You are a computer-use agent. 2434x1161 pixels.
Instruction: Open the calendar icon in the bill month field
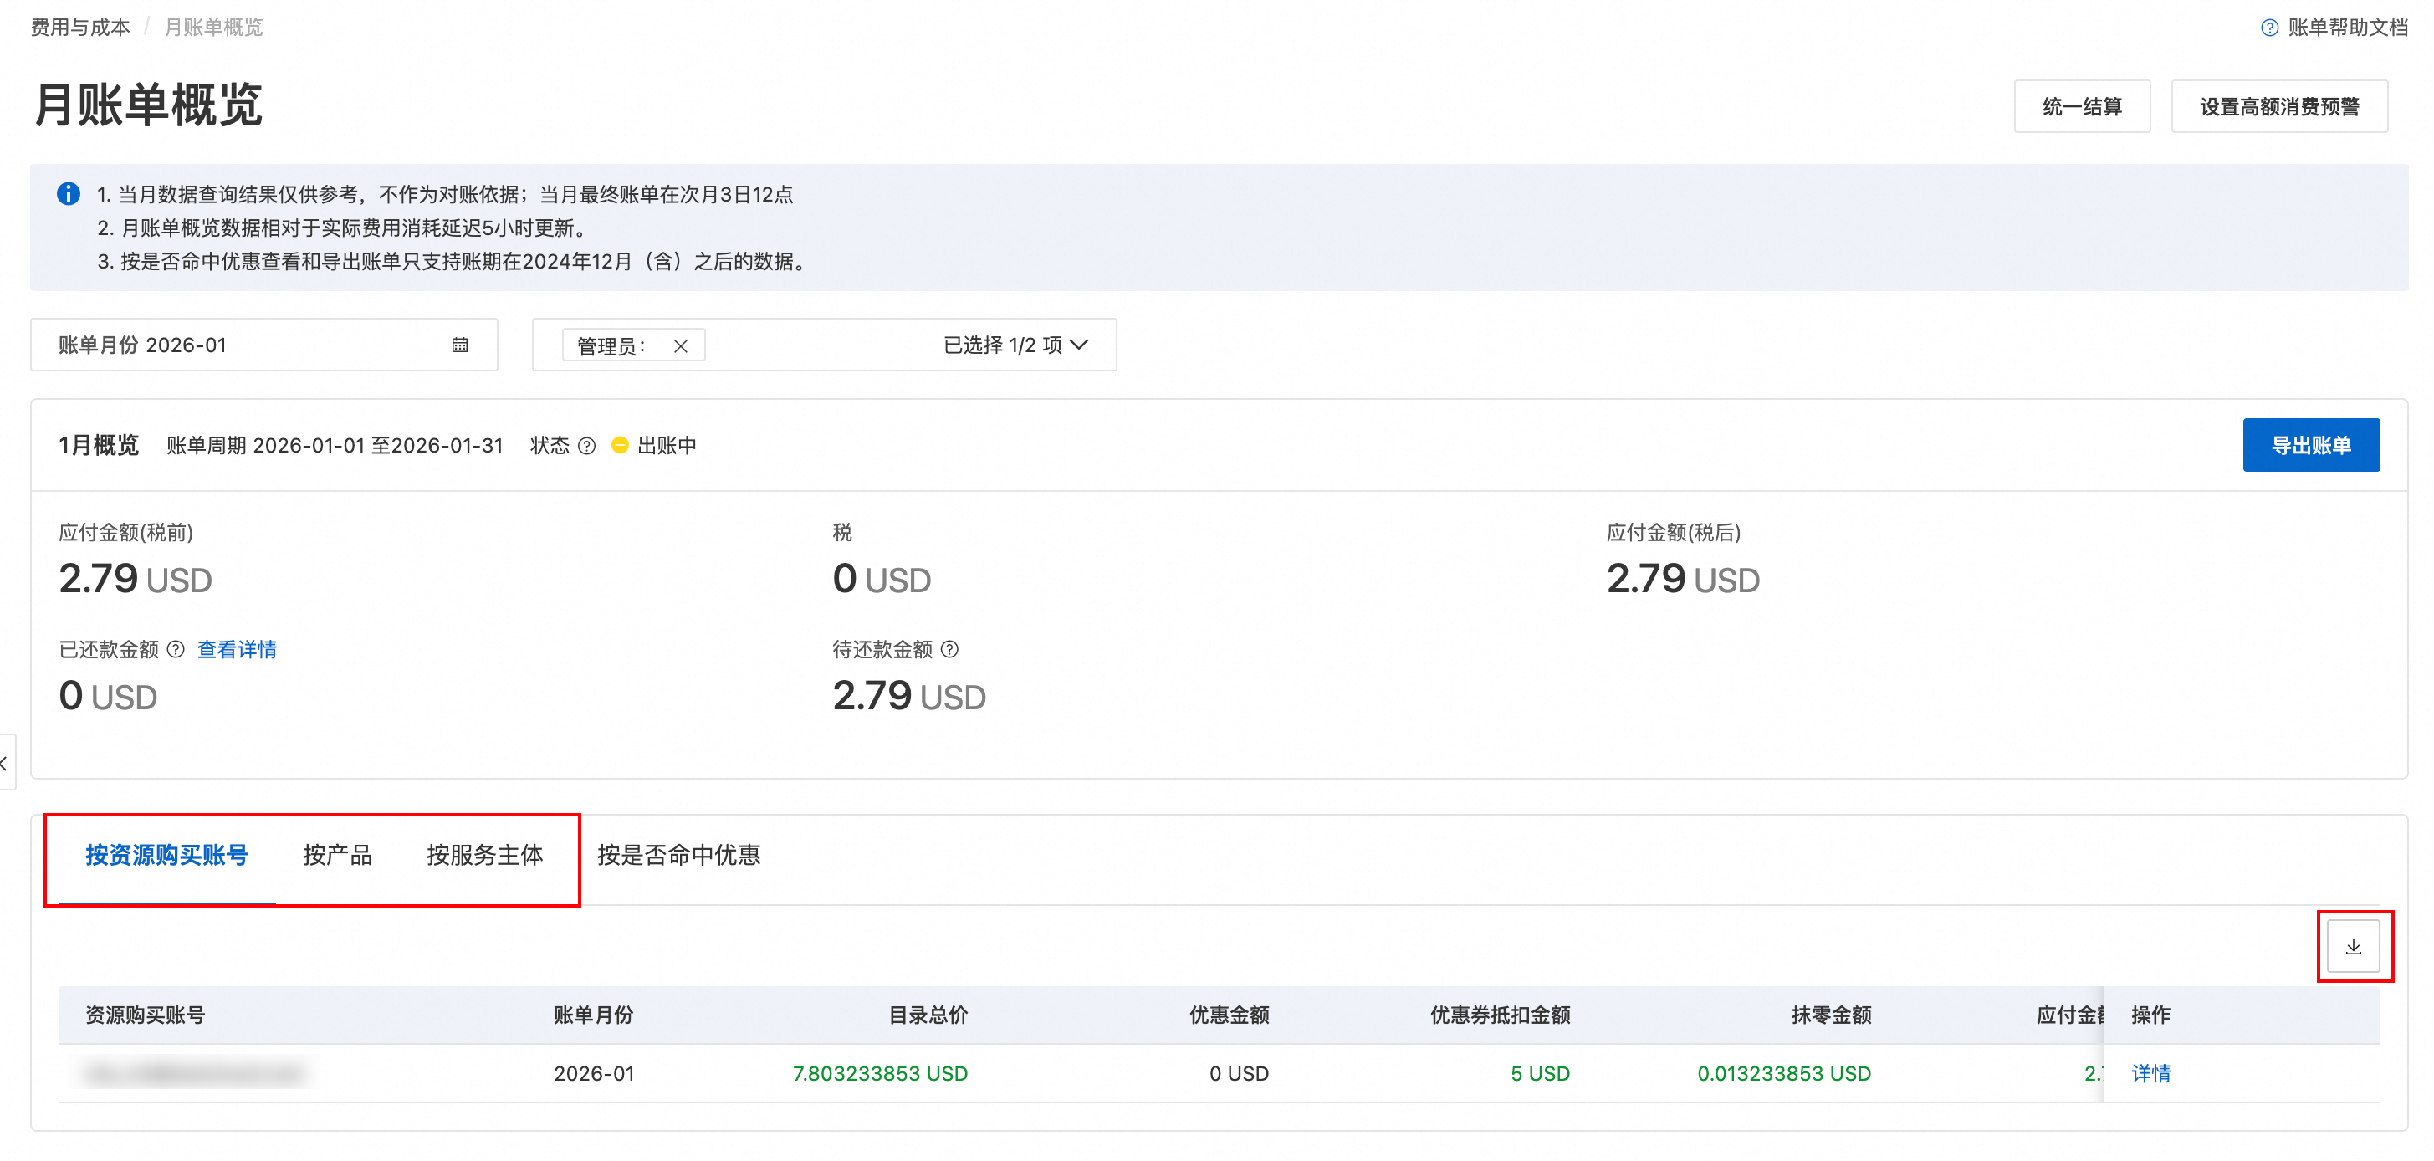pos(460,345)
